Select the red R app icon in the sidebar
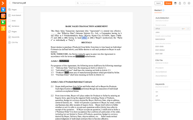 [3, 16]
